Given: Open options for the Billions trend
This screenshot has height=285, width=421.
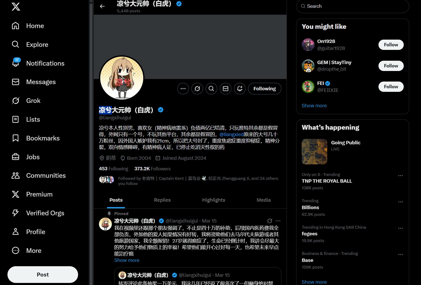Looking at the screenshot, I should tap(400, 202).
